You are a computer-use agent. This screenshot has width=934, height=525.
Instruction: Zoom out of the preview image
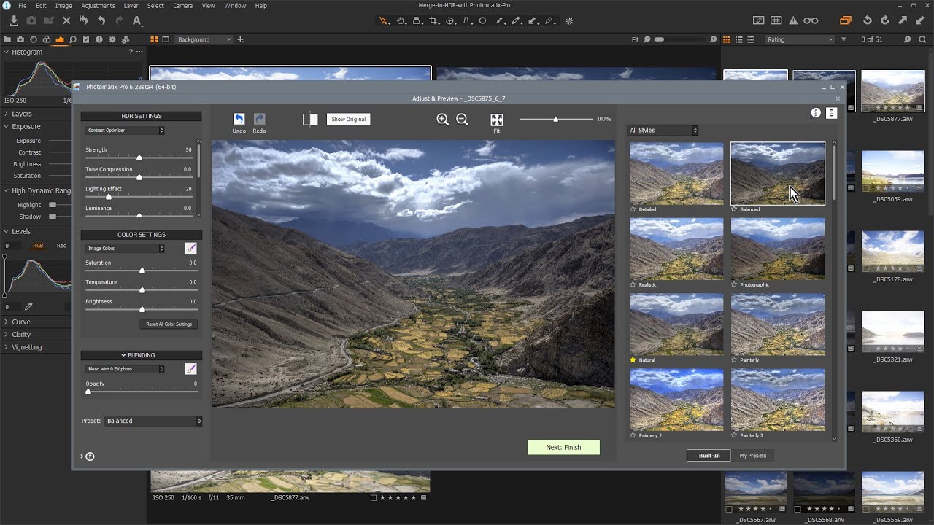click(x=462, y=119)
